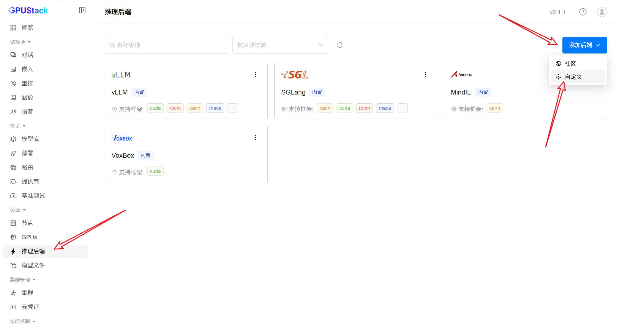Open vLLM card three-dot menu

tap(255, 75)
